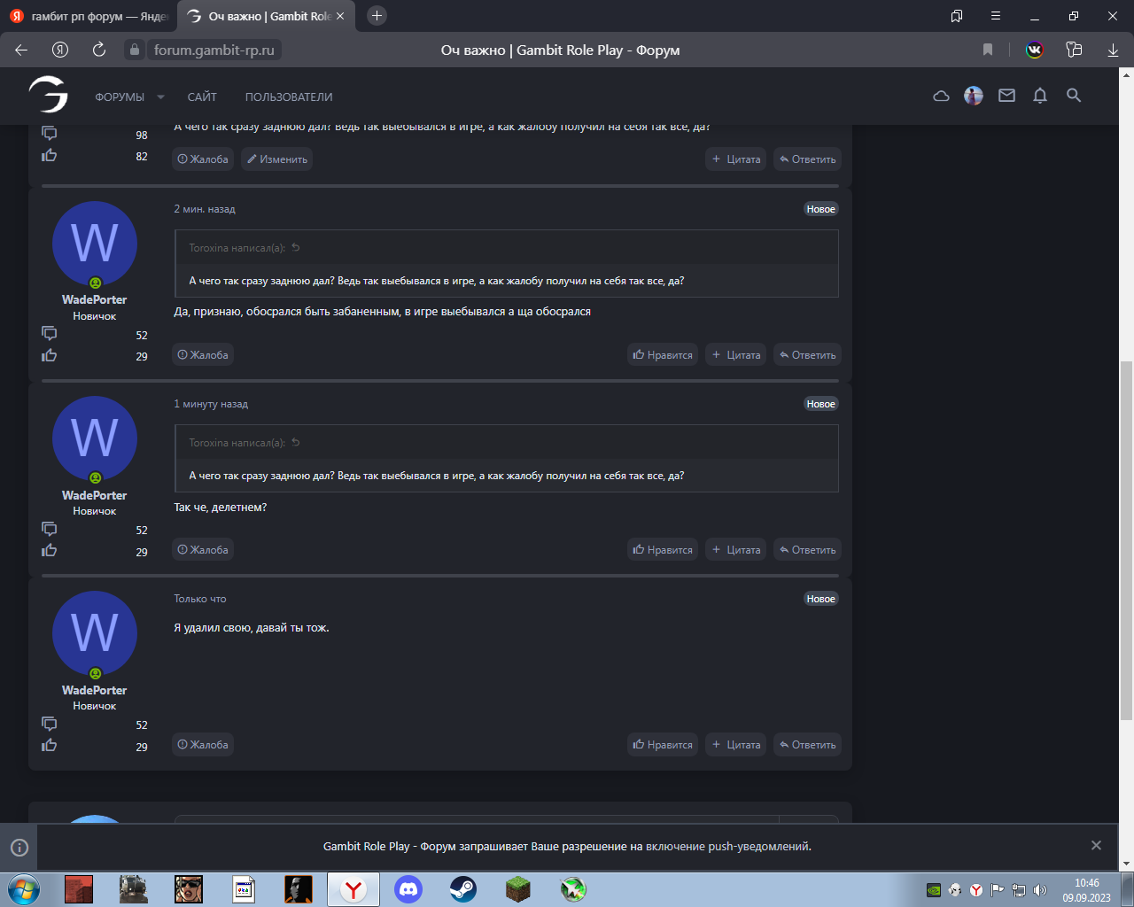The height and width of the screenshot is (907, 1134).
Task: Click the cloud icon in forum header
Action: click(x=941, y=96)
